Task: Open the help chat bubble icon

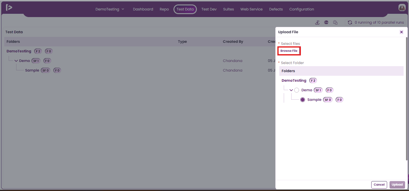Action: 335,22
